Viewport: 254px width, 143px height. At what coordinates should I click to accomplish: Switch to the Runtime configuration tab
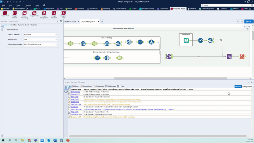click(x=21, y=25)
